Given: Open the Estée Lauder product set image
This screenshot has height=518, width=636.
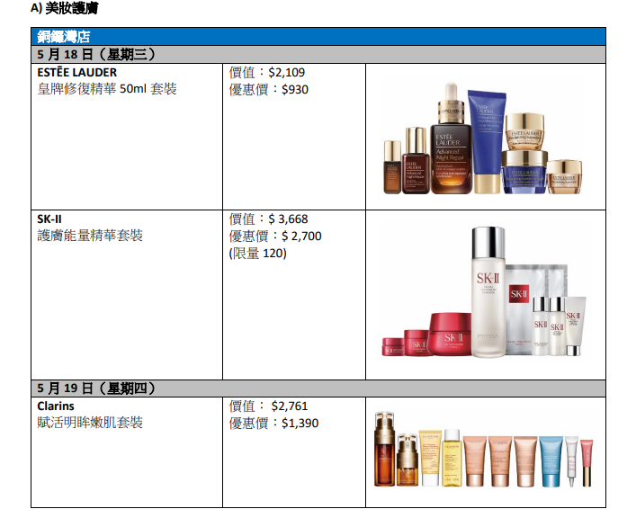Looking at the screenshot, I should (483, 138).
